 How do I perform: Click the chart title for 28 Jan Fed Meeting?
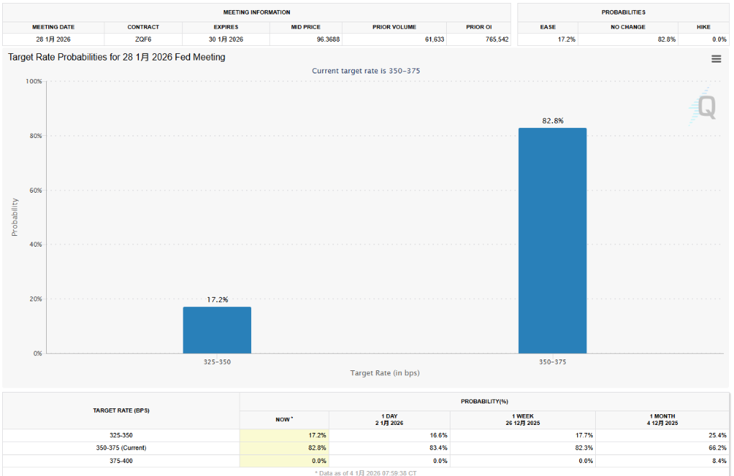(x=117, y=57)
